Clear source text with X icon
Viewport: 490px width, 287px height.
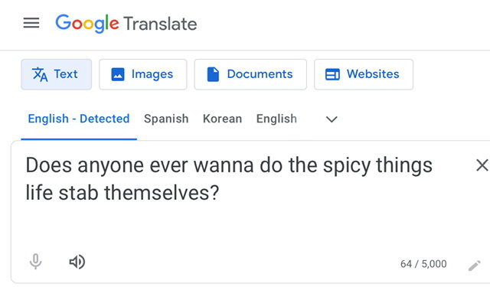click(x=482, y=165)
